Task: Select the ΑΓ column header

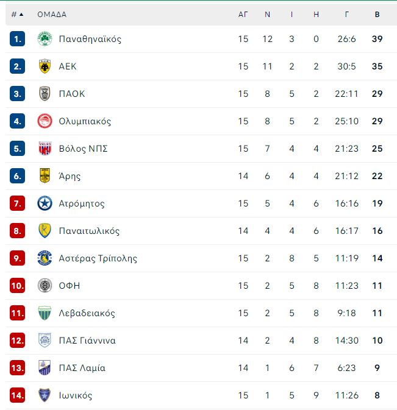Action: [243, 15]
